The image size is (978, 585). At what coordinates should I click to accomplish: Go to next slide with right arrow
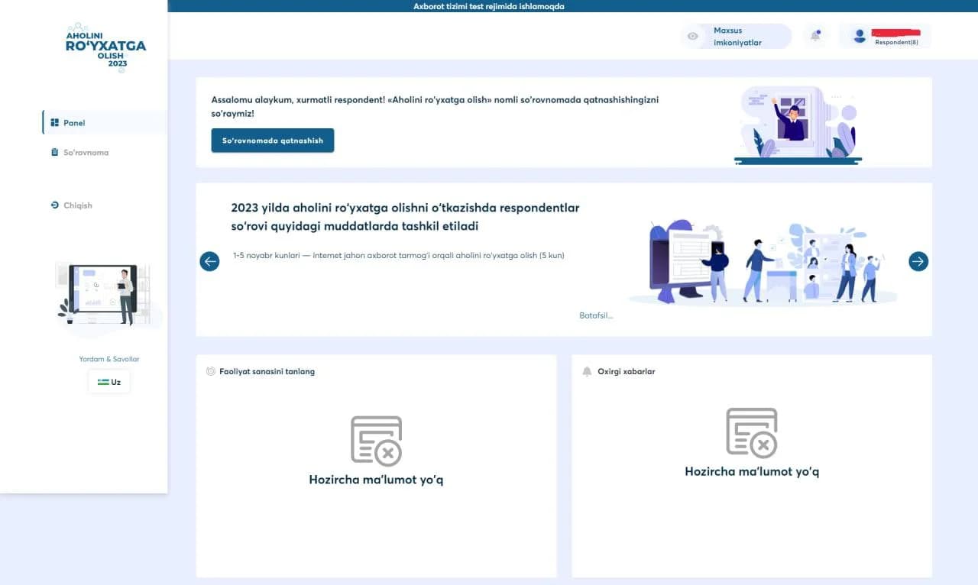tap(918, 261)
